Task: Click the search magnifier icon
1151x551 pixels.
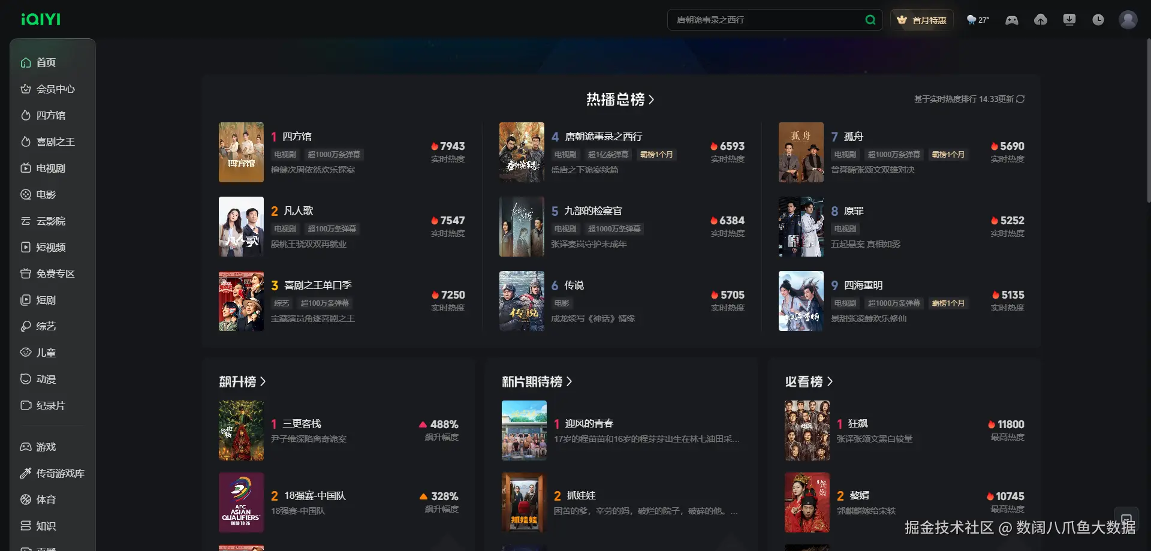Action: point(870,20)
